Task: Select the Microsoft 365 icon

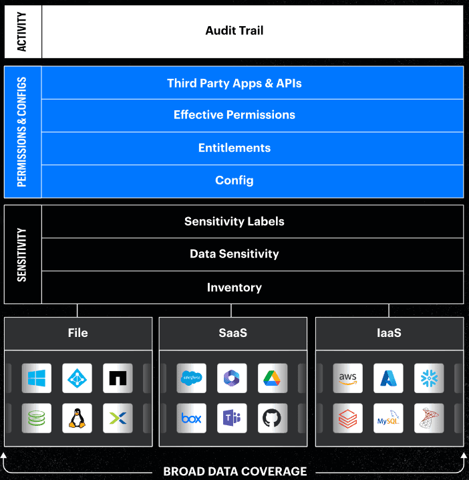Action: coord(232,378)
